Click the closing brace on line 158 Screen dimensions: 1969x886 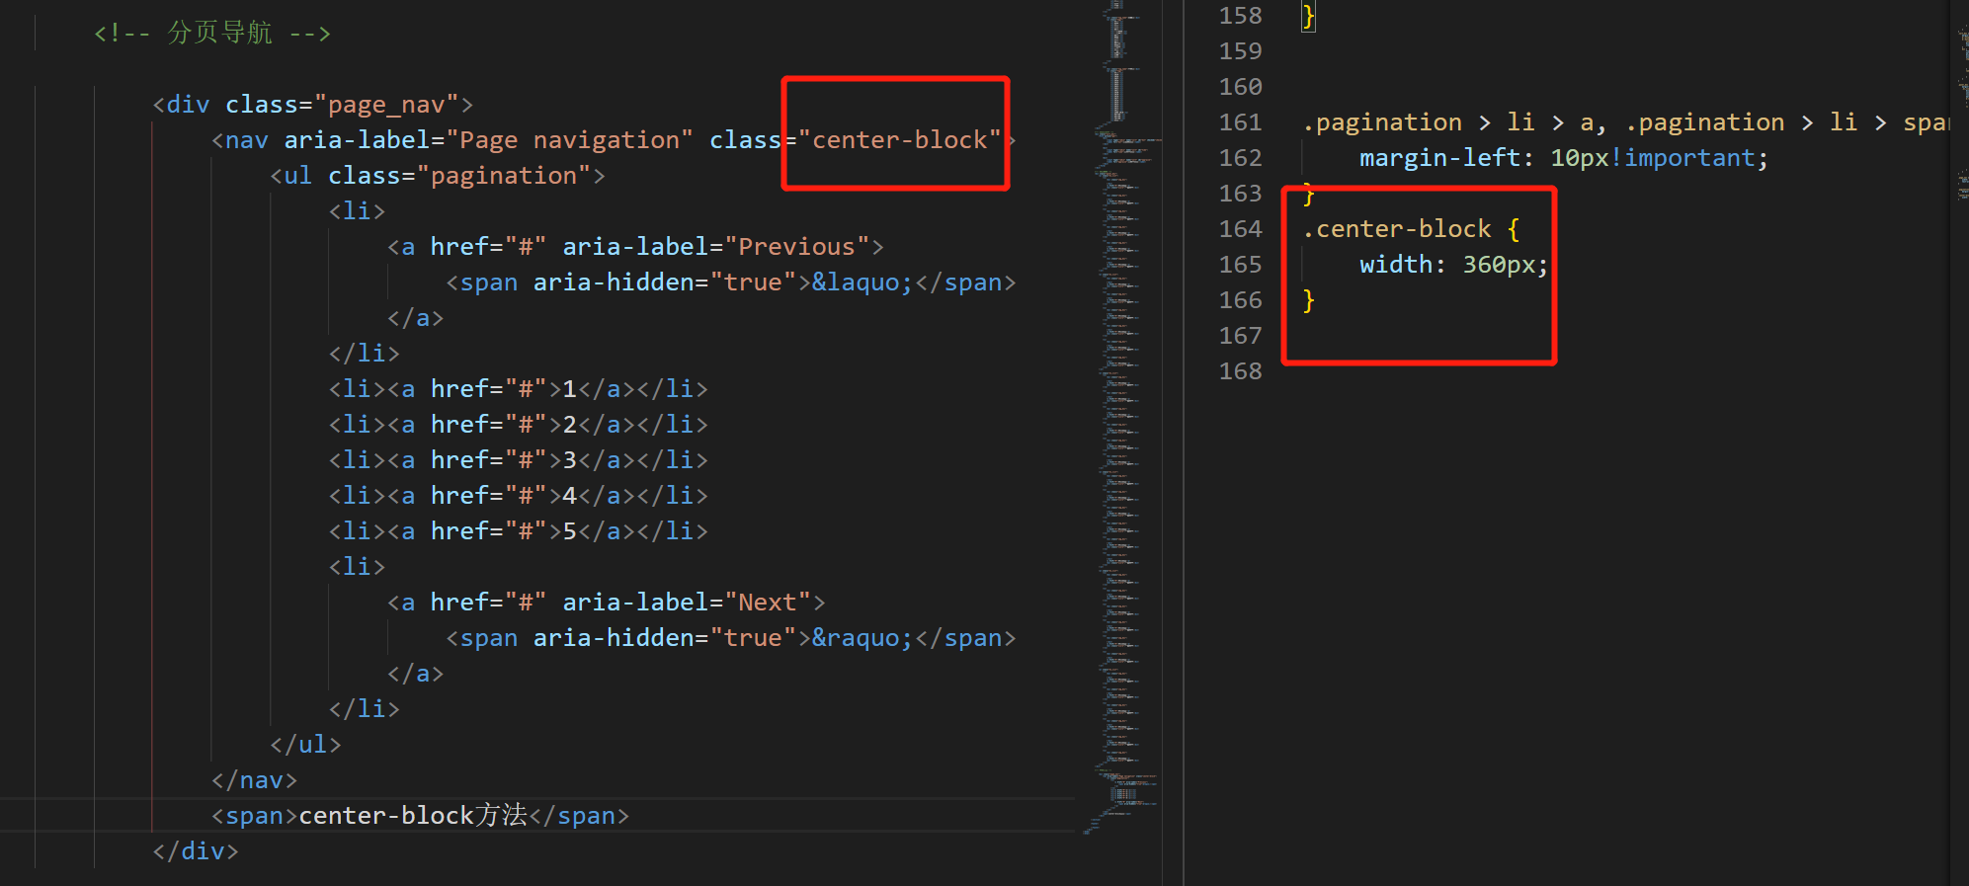(1309, 16)
